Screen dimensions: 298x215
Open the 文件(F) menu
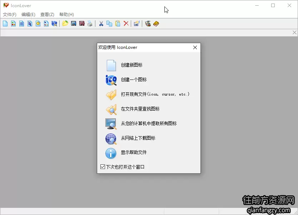pos(10,15)
